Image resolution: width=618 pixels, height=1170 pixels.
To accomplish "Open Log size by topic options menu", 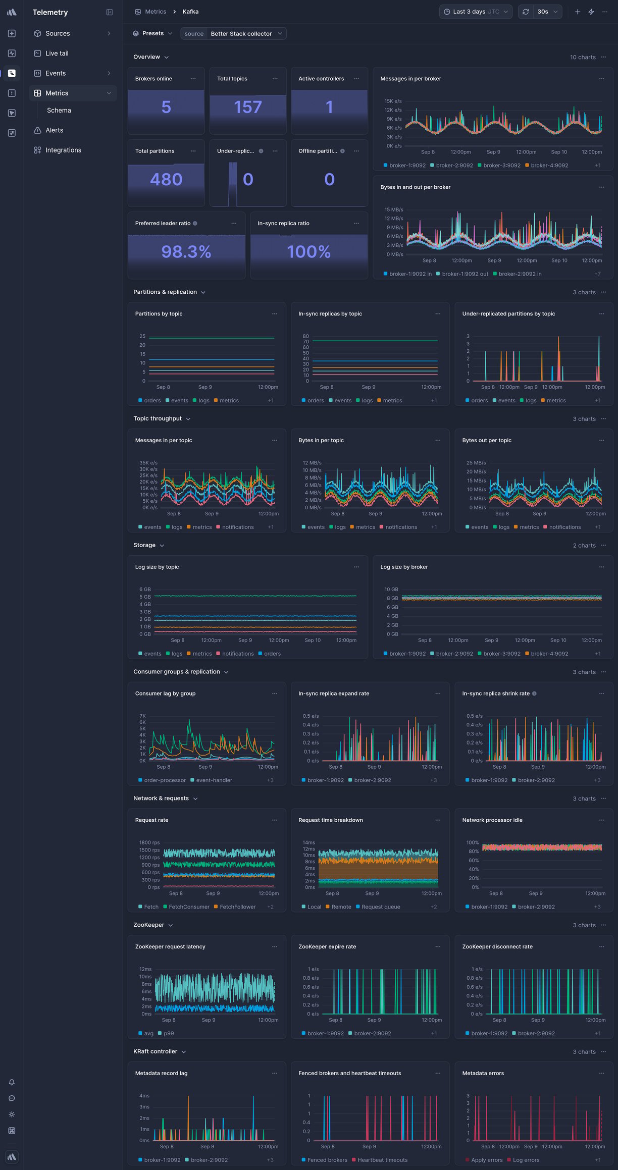I will pyautogui.click(x=356, y=567).
